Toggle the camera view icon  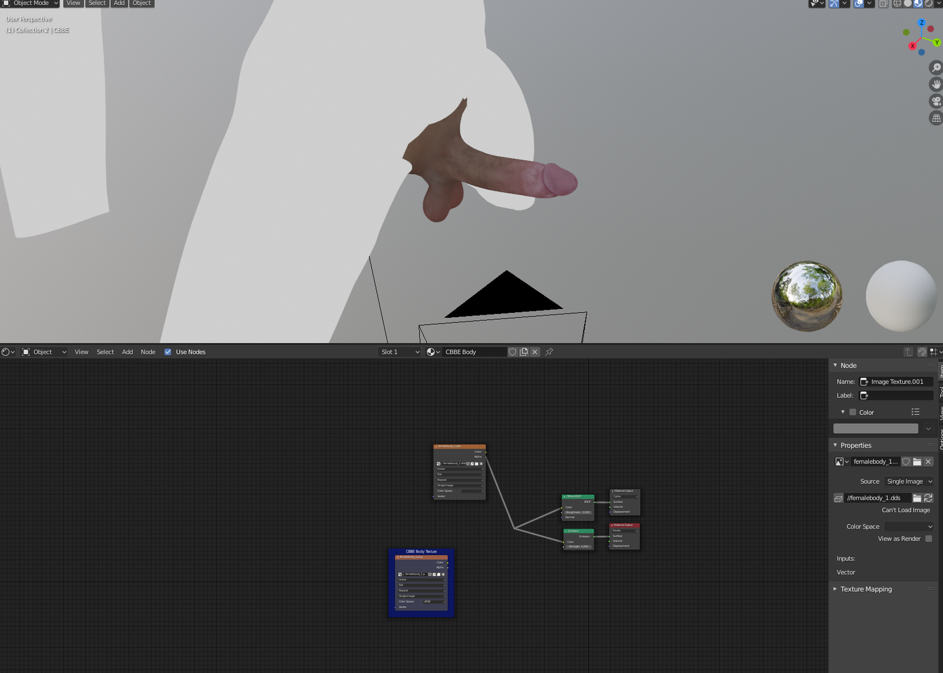click(936, 101)
